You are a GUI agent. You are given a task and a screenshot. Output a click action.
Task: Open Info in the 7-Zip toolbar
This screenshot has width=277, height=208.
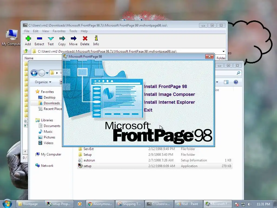(96, 41)
